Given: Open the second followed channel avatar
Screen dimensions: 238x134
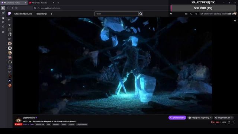Looking at the screenshot, I should click(10, 34).
